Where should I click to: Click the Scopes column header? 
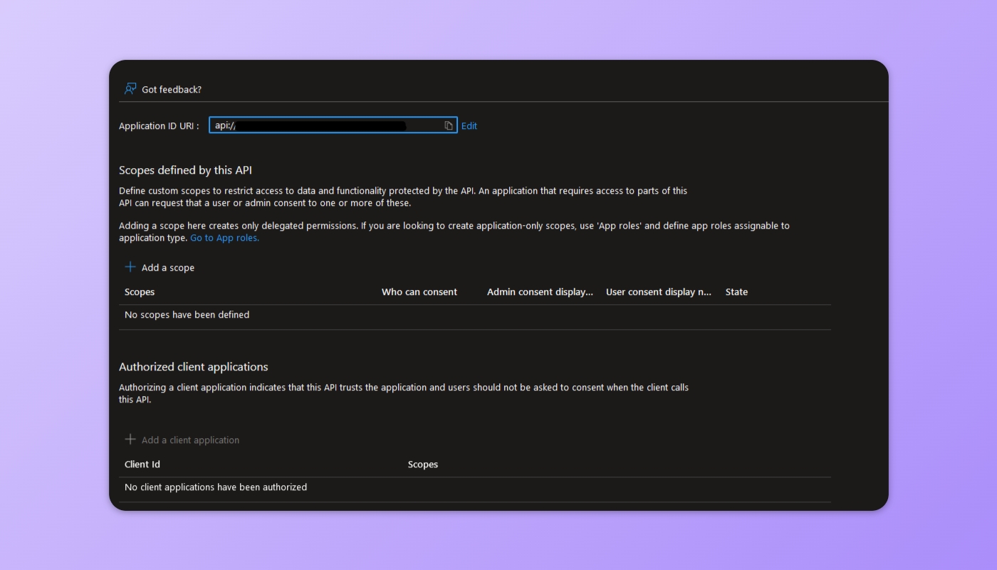point(139,291)
